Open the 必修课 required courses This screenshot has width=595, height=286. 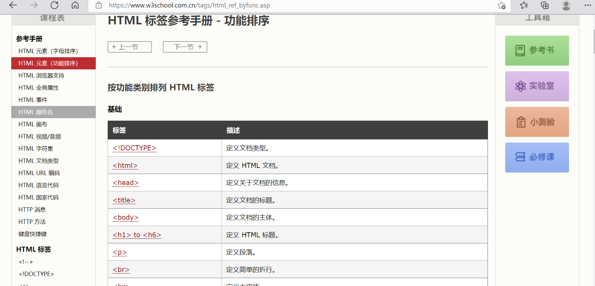pyautogui.click(x=536, y=157)
